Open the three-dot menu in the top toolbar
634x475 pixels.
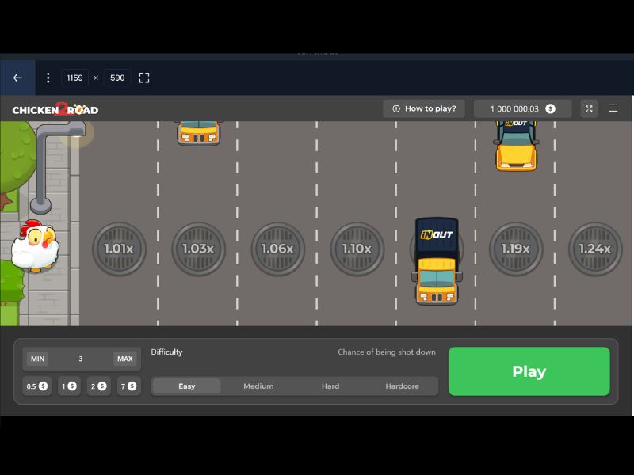[x=48, y=78]
